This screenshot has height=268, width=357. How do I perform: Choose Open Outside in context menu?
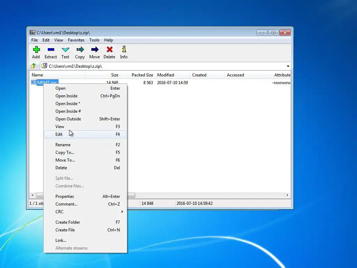(x=85, y=119)
